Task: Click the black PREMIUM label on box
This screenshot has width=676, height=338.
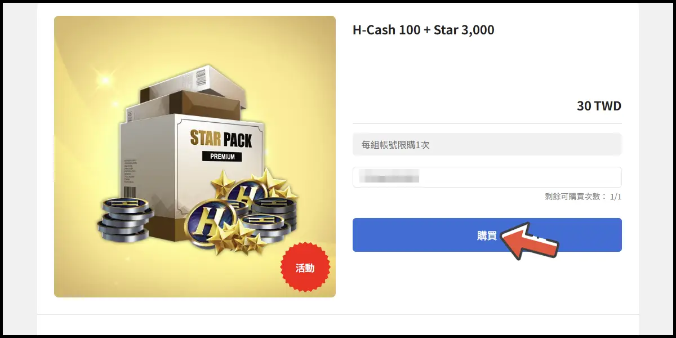Action: [x=222, y=156]
